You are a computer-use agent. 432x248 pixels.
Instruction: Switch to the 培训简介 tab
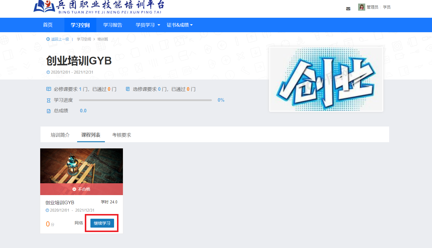[x=60, y=135]
